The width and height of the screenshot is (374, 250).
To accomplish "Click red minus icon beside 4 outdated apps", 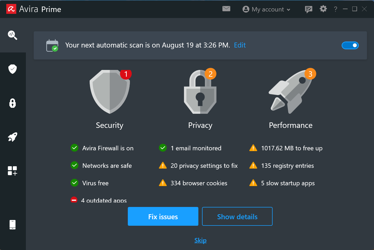I will coord(74,200).
